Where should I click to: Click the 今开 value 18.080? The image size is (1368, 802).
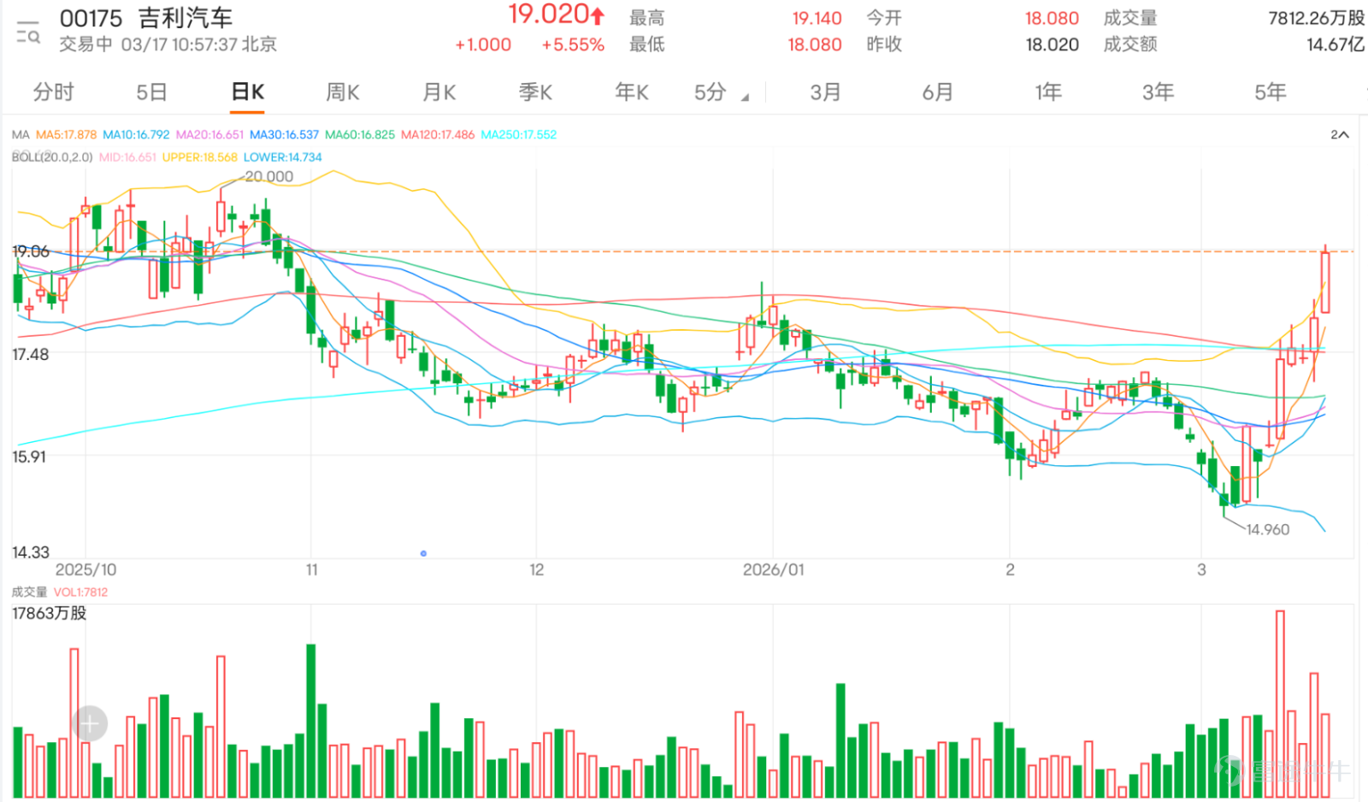(x=1052, y=18)
